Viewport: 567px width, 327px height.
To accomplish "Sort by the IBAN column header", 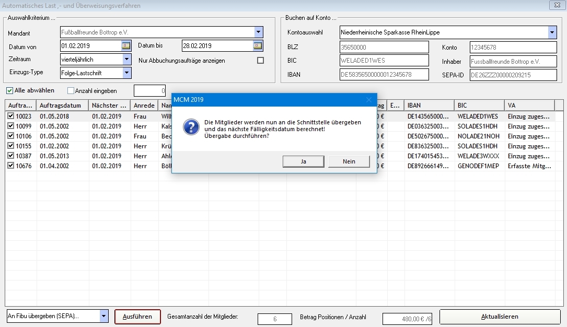I will pyautogui.click(x=429, y=106).
